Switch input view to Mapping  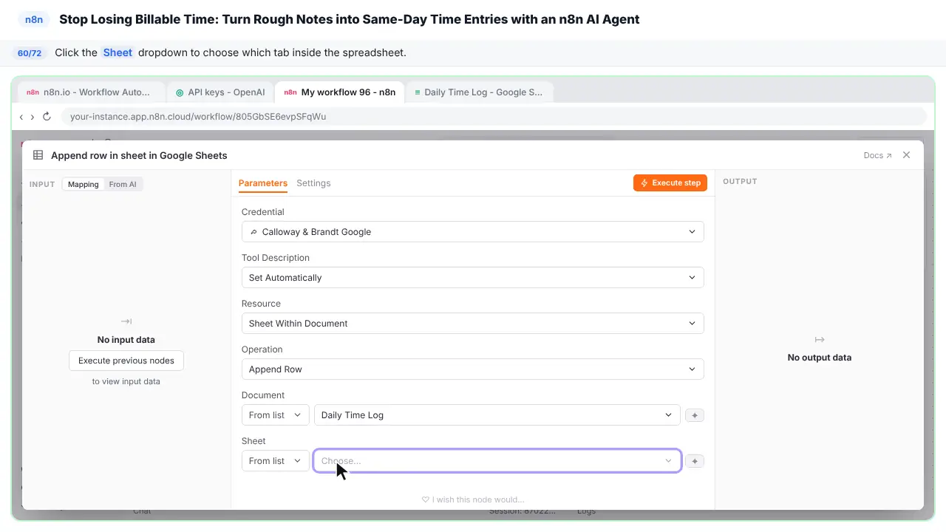tap(84, 185)
